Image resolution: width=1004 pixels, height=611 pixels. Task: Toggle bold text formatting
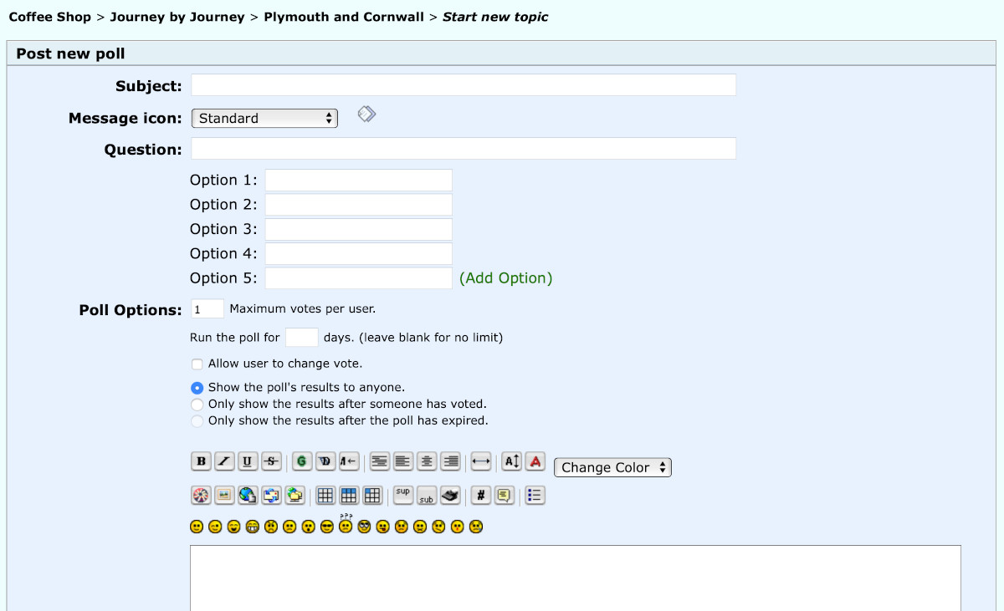click(201, 461)
